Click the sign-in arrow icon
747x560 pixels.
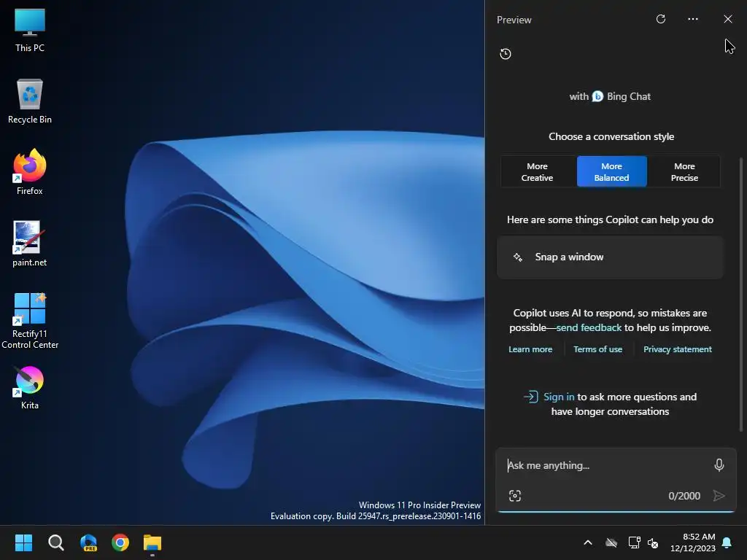[531, 397]
